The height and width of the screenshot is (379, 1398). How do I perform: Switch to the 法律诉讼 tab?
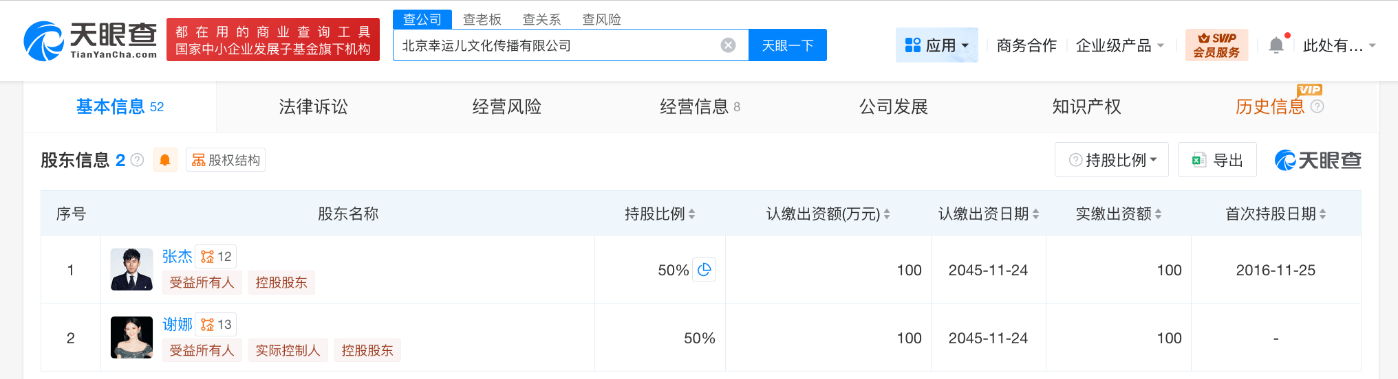(x=313, y=106)
